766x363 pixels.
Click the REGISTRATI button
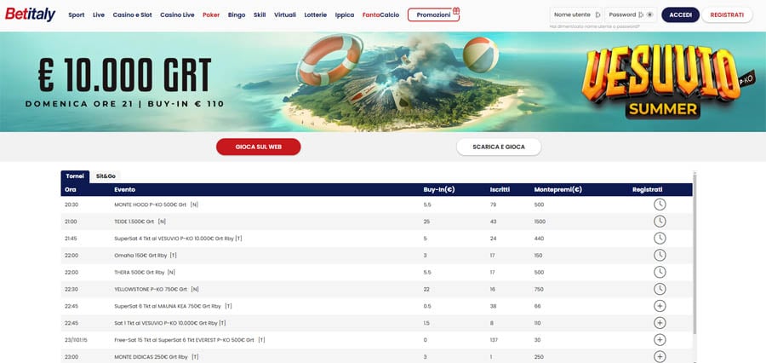point(727,14)
